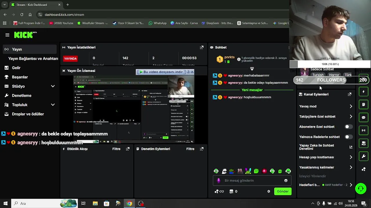This screenshot has height=208, width=371.
Task: Open the green headset support button
Action: pos(361,189)
